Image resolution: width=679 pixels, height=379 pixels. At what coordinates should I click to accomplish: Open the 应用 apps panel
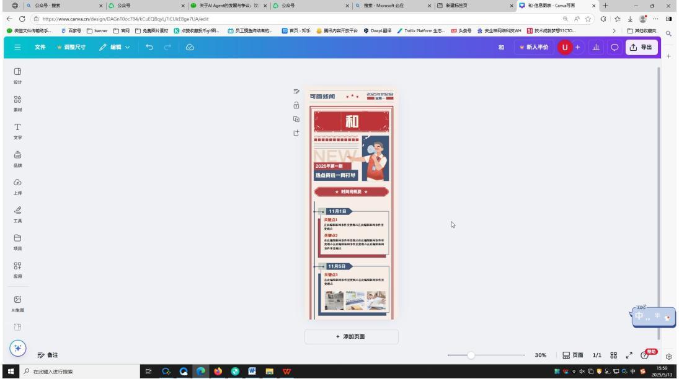pyautogui.click(x=17, y=270)
